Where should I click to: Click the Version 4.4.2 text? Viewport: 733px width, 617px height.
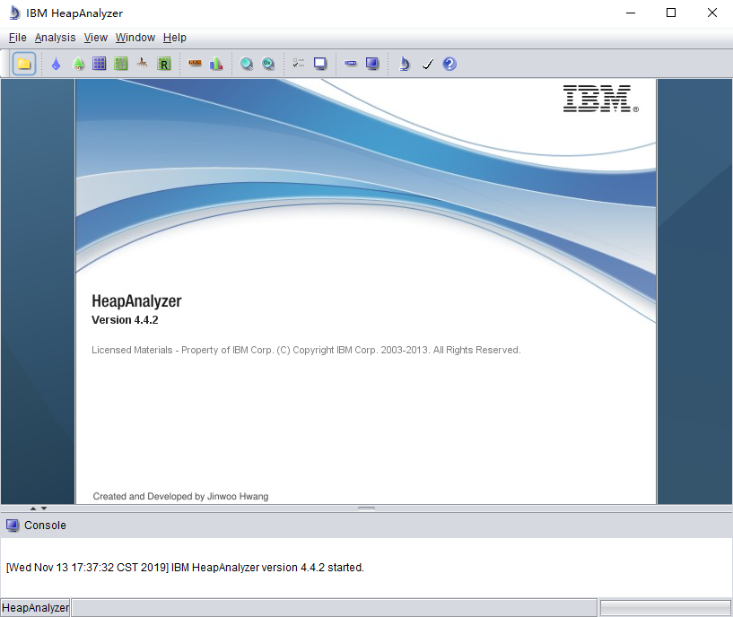pyautogui.click(x=125, y=320)
